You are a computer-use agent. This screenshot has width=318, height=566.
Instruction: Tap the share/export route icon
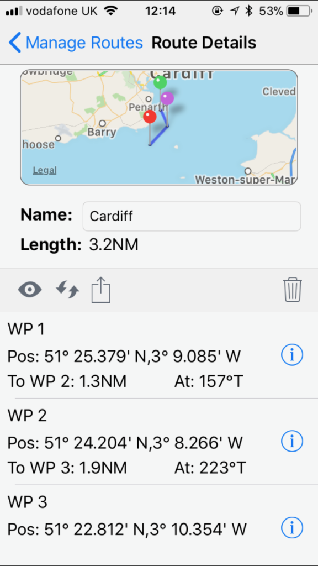click(101, 289)
